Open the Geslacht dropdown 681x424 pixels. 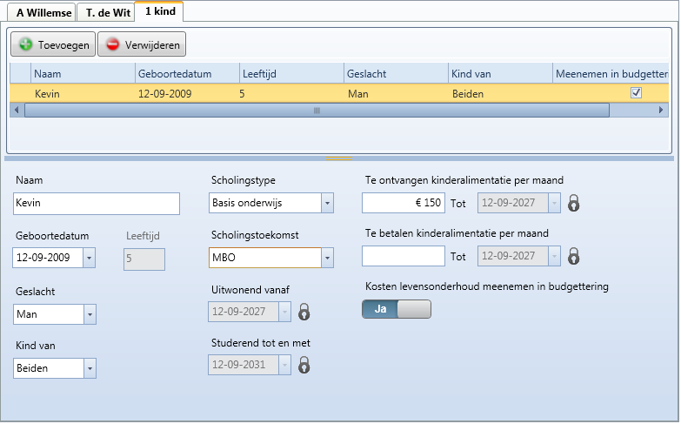(90, 313)
